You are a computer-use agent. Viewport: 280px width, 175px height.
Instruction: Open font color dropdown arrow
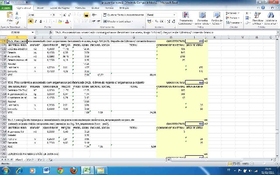point(70,21)
